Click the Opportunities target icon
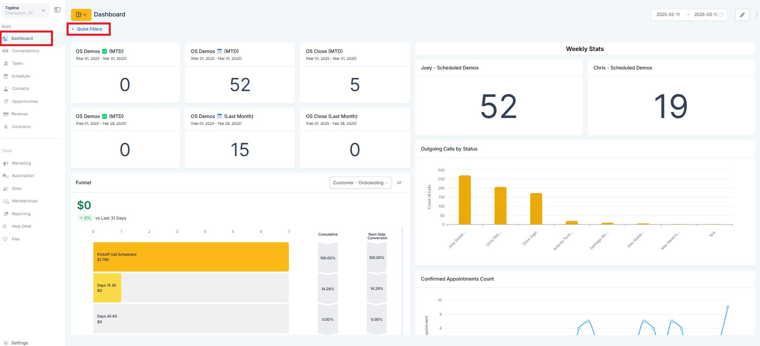Viewport: 760px width, 346px height. pyautogui.click(x=6, y=102)
